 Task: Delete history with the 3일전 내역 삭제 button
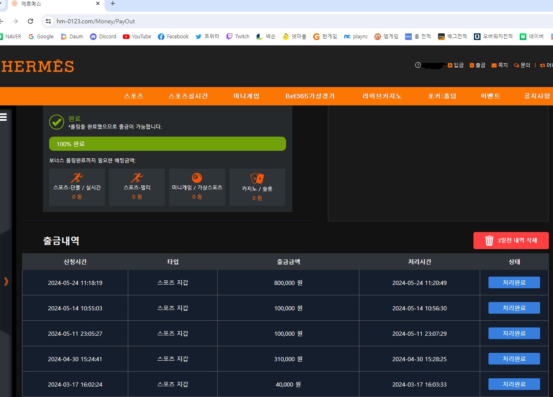[511, 240]
